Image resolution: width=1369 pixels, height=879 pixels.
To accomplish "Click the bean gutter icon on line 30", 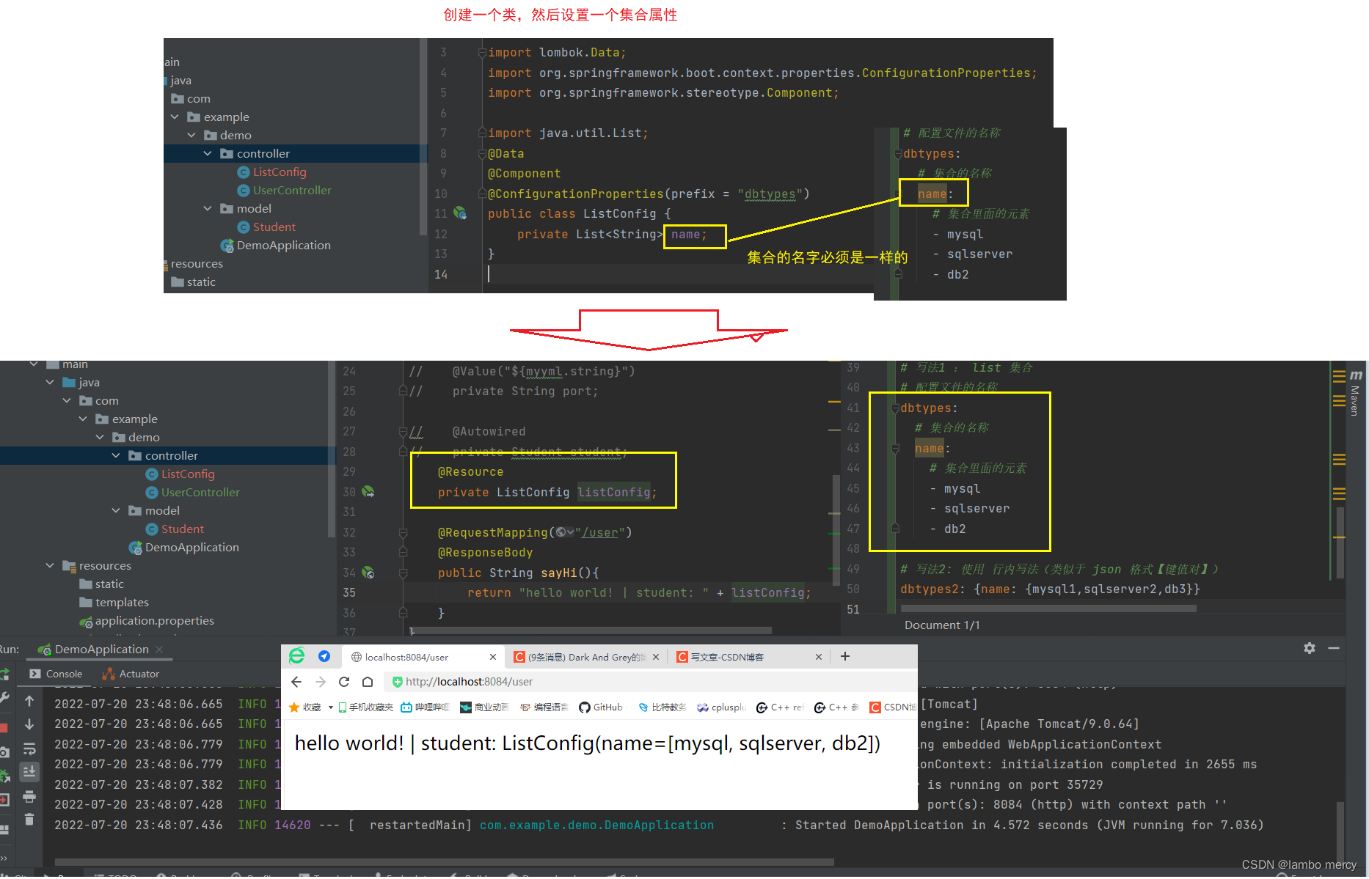I will (368, 492).
